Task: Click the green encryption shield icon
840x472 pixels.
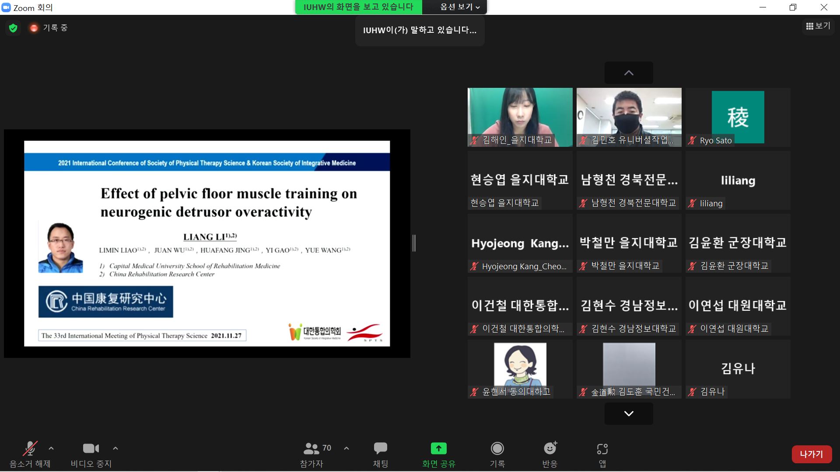Action: point(13,28)
